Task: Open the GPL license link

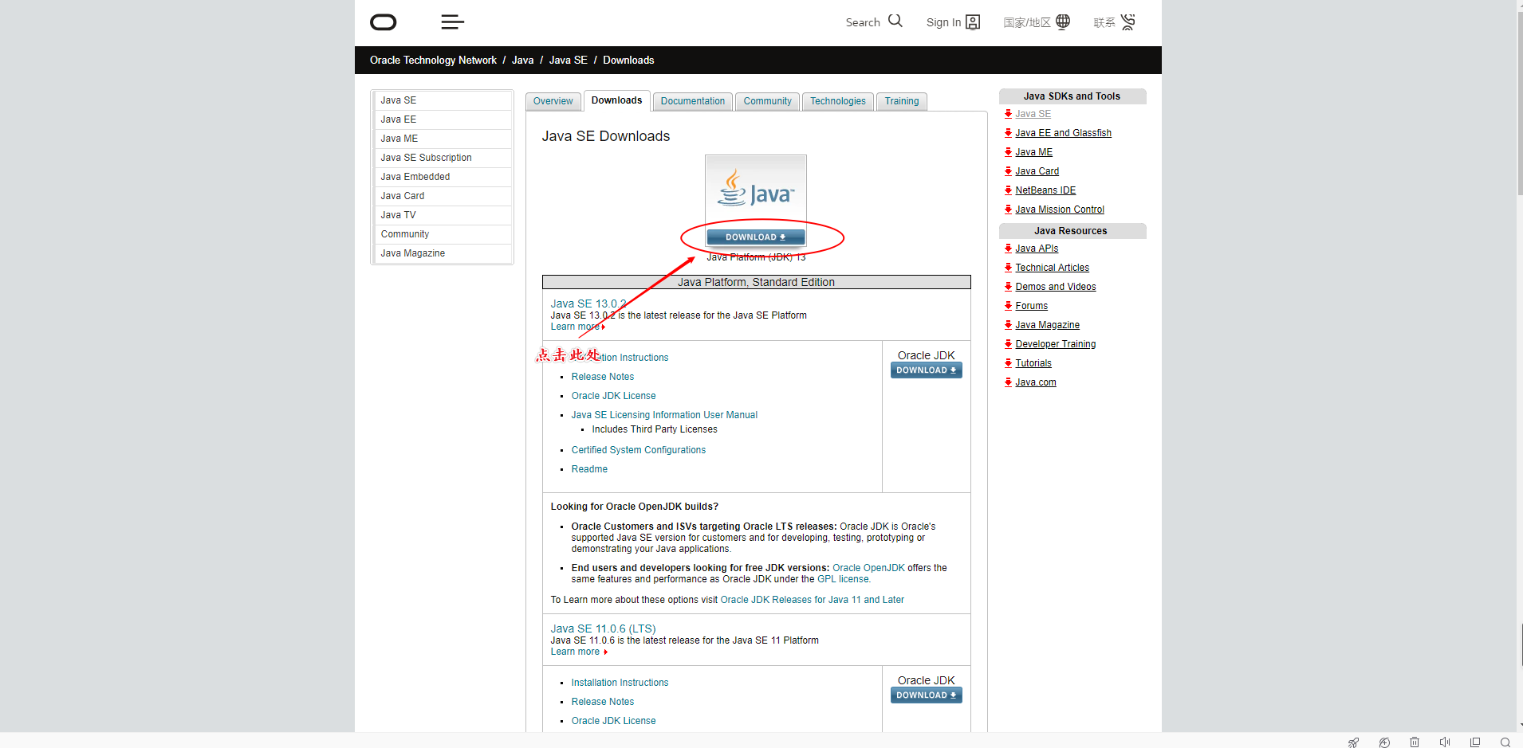Action: click(843, 579)
